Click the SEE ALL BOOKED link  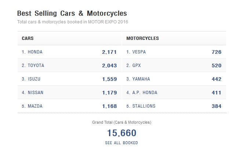121,143
